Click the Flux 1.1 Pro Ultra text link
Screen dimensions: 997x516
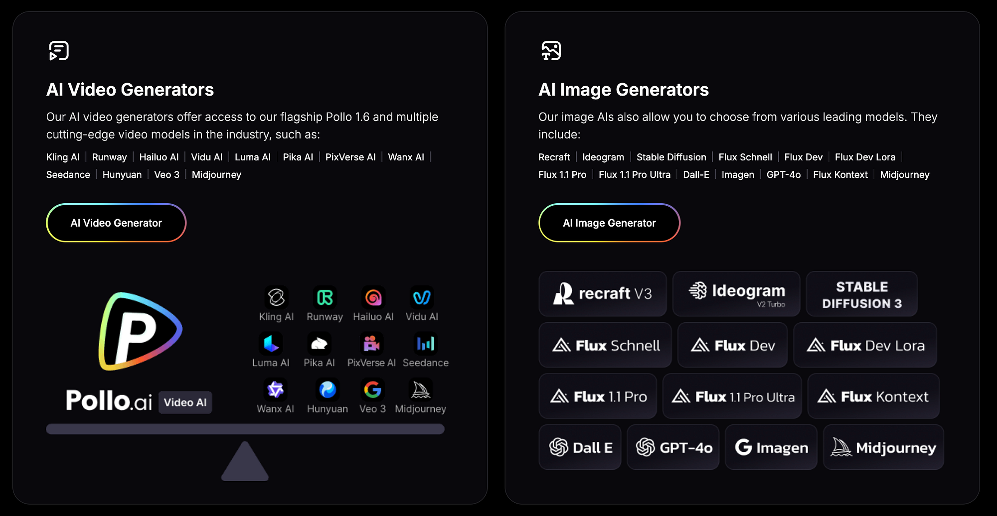coord(635,175)
